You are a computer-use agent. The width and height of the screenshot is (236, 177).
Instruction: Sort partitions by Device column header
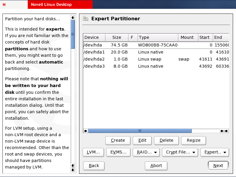(x=94, y=37)
